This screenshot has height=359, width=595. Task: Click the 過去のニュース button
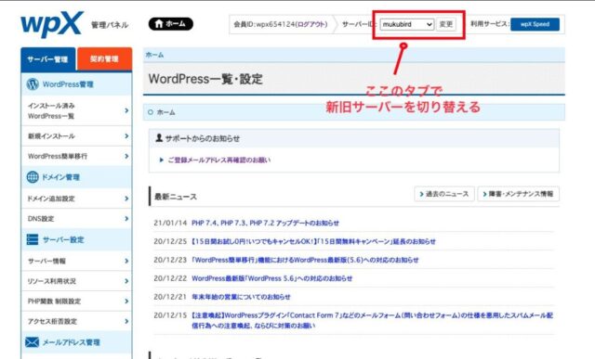click(444, 194)
